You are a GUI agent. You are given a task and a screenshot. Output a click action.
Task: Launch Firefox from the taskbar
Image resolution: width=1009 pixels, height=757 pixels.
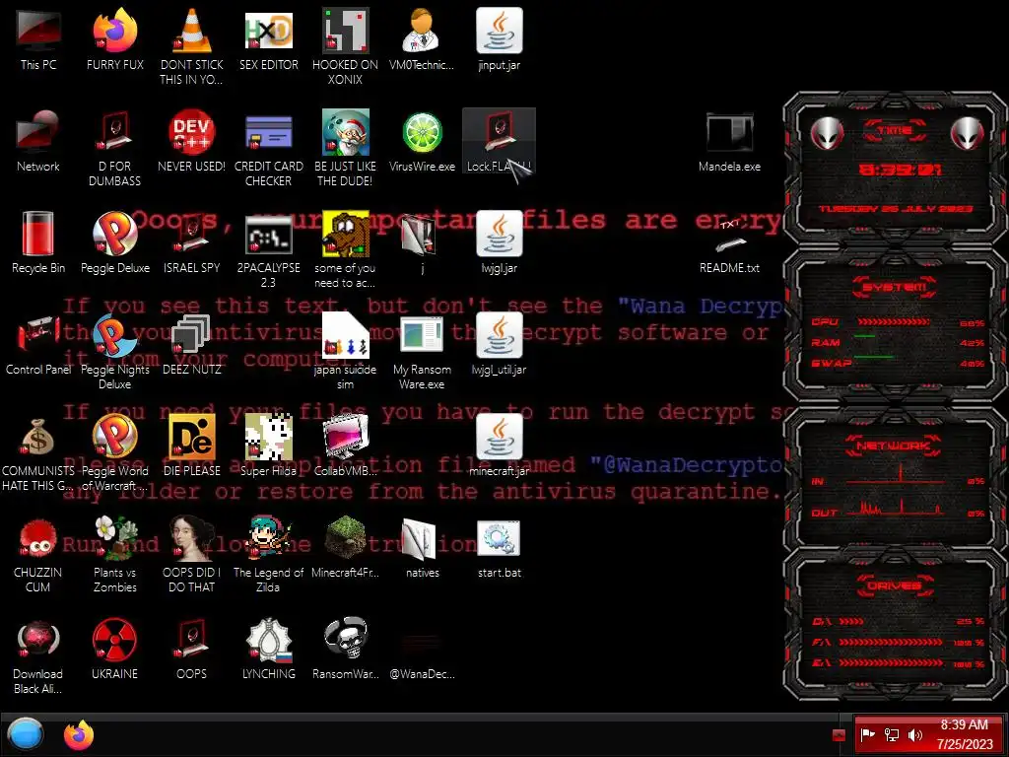click(x=79, y=734)
